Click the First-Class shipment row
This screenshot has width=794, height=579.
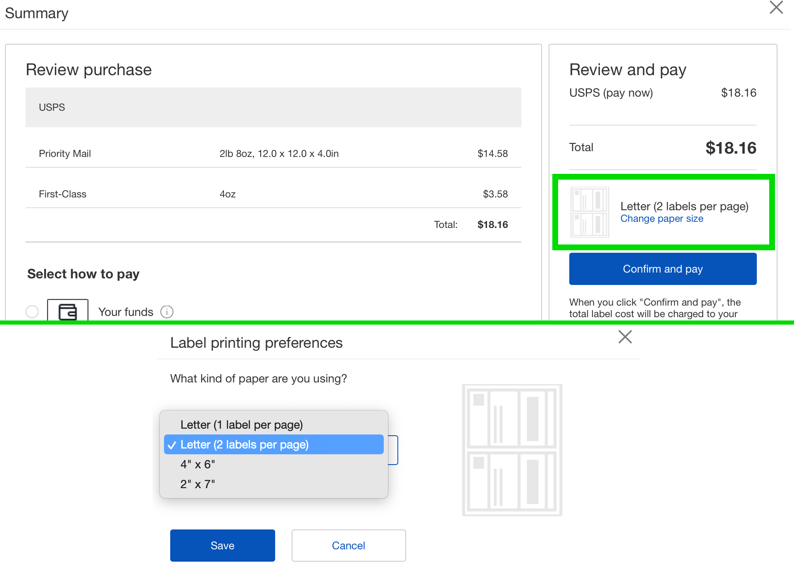coord(273,194)
